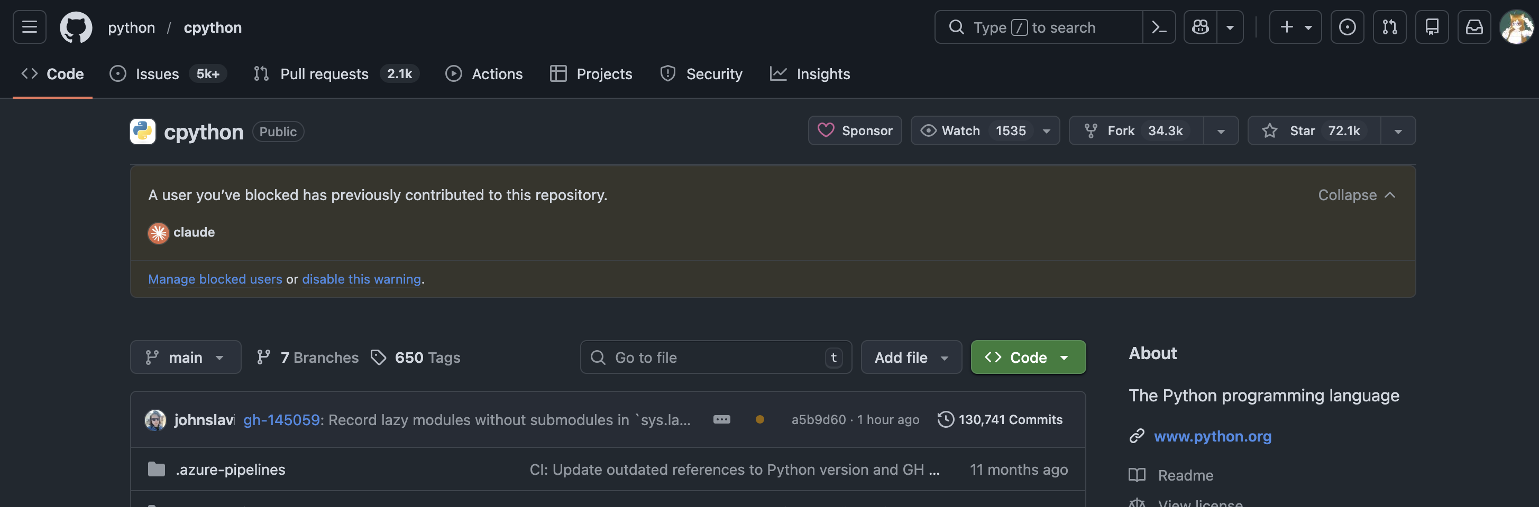Open the Actions tab
This screenshot has height=507, width=1539.
[484, 74]
